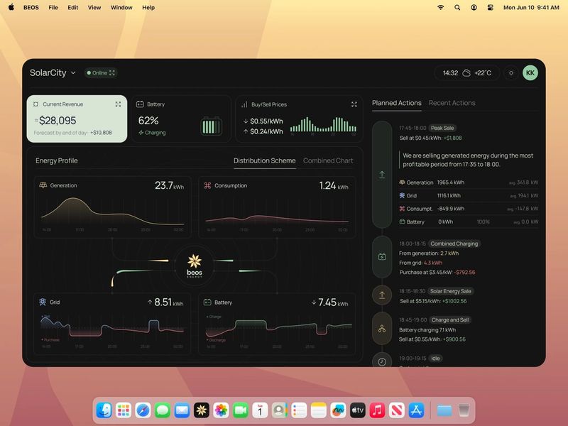The image size is (568, 426).
Task: Click the Idle clock icon
Action: click(x=382, y=361)
